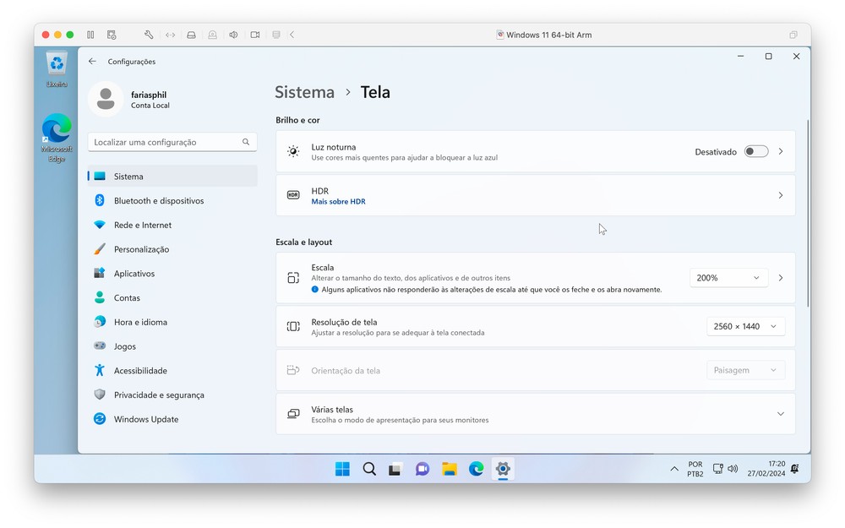This screenshot has width=845, height=528.
Task: Go to Rede e Internet settings
Action: 172,225
